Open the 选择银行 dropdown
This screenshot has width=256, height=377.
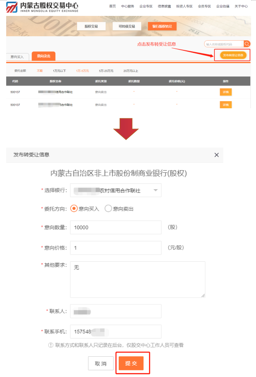pos(116,190)
